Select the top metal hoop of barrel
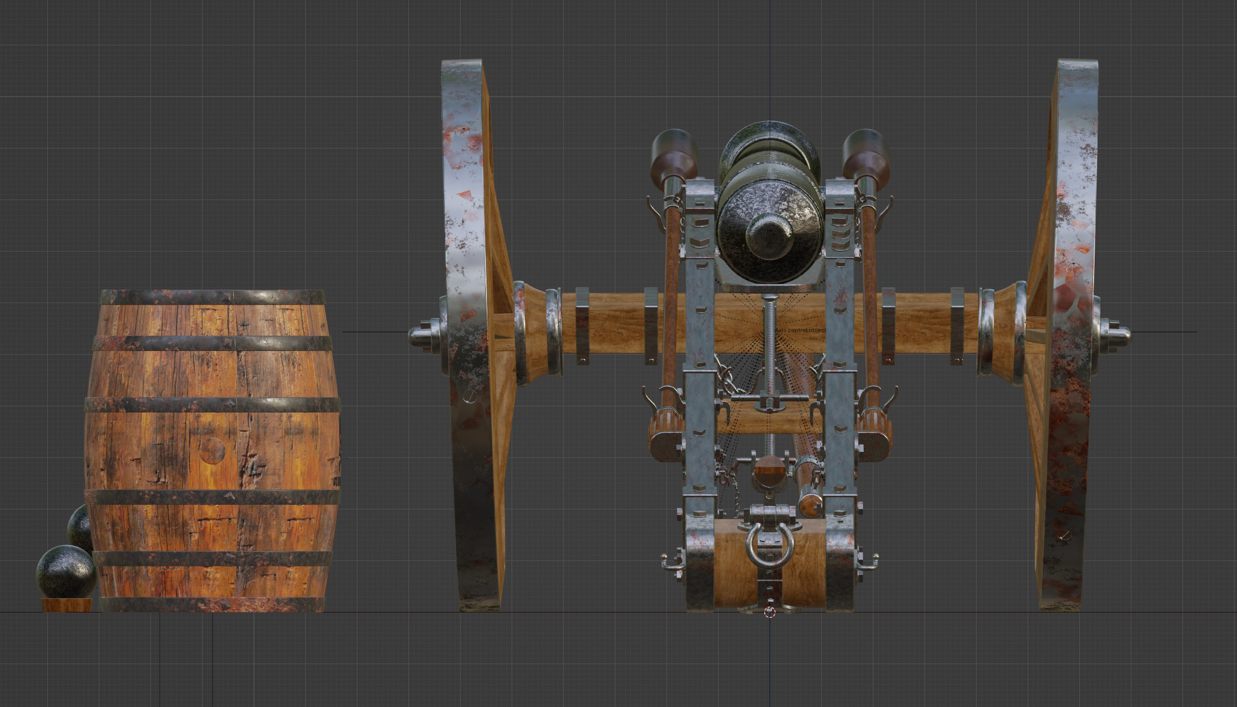 (212, 297)
